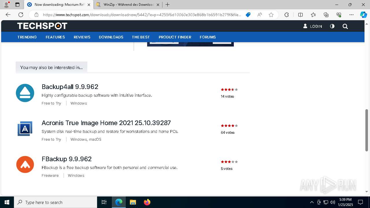
Task: Open the Favorites list icon
Action: (313, 15)
